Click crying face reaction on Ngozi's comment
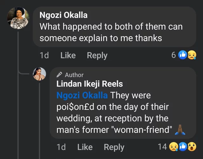The width and height of the screenshot is (203, 159). pyautogui.click(x=191, y=55)
